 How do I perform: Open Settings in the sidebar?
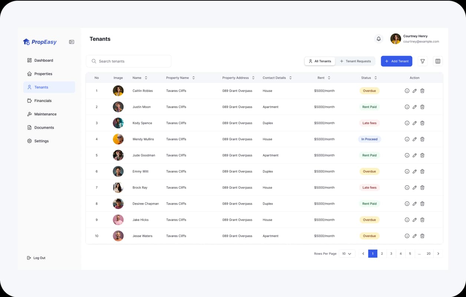49,141
